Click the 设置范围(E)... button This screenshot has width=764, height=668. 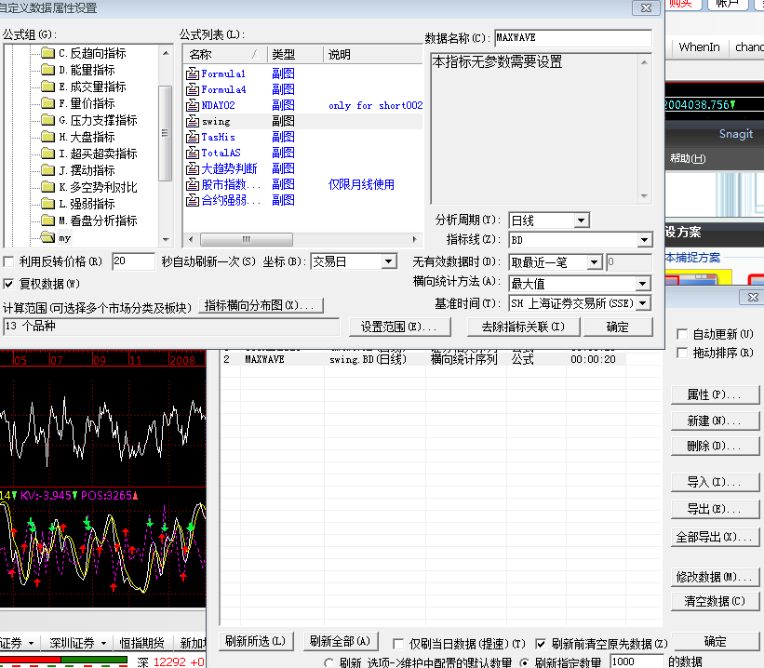pos(399,327)
